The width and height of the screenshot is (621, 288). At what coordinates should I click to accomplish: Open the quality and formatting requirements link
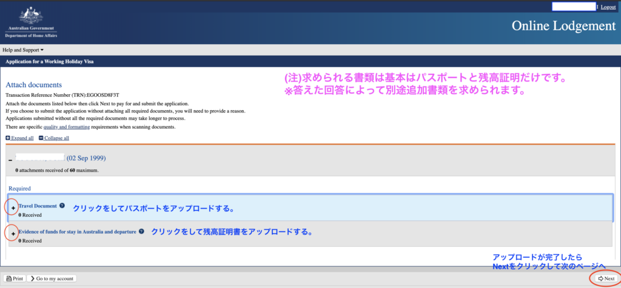(67, 127)
